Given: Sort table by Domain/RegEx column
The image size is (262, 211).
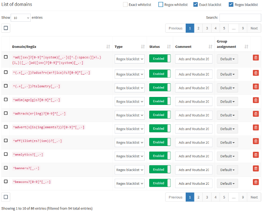Looking at the screenshot, I should pyautogui.click(x=108, y=47).
